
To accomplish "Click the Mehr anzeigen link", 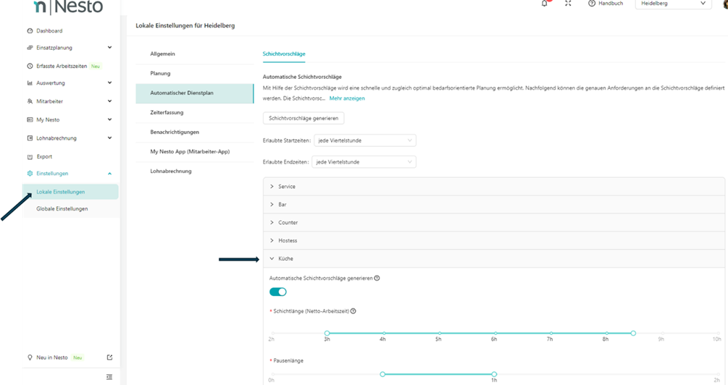I will pyautogui.click(x=347, y=98).
